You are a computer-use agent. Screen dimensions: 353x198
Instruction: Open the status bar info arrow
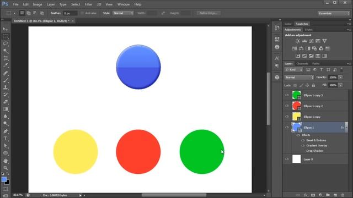tap(80, 195)
